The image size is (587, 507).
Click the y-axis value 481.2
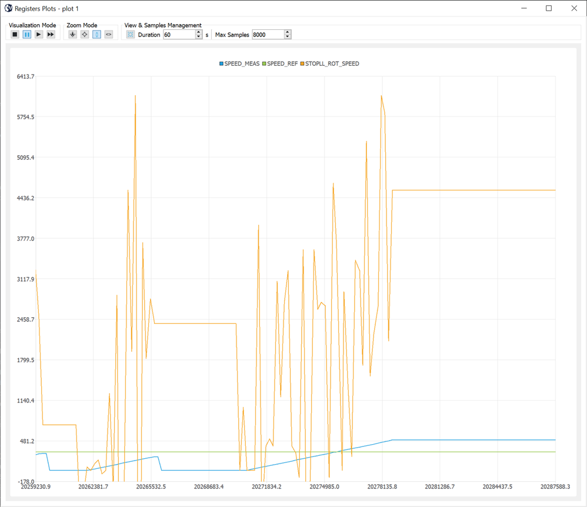27,441
